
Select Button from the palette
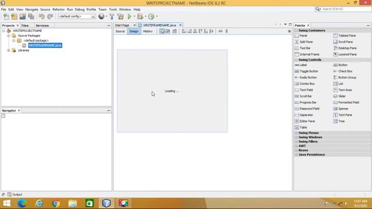341,65
